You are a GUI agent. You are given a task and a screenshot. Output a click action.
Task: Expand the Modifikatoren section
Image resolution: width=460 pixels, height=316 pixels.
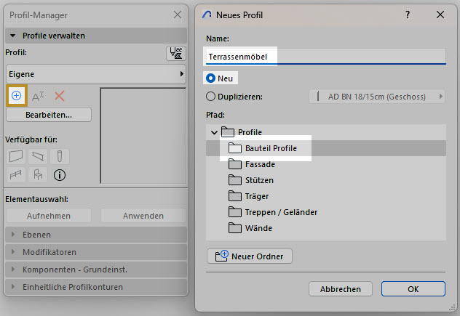(96, 252)
